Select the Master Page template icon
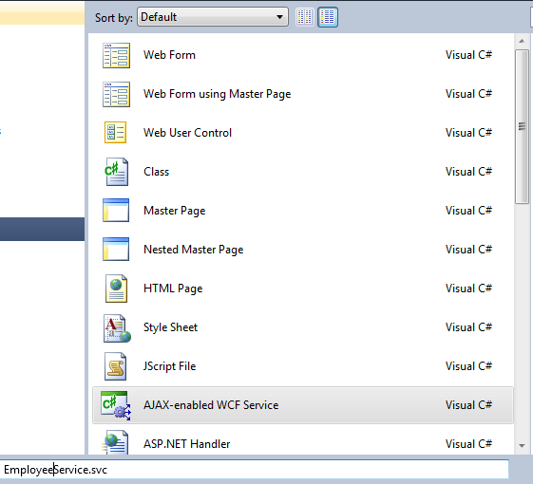Image resolution: width=533 pixels, height=484 pixels. [116, 211]
